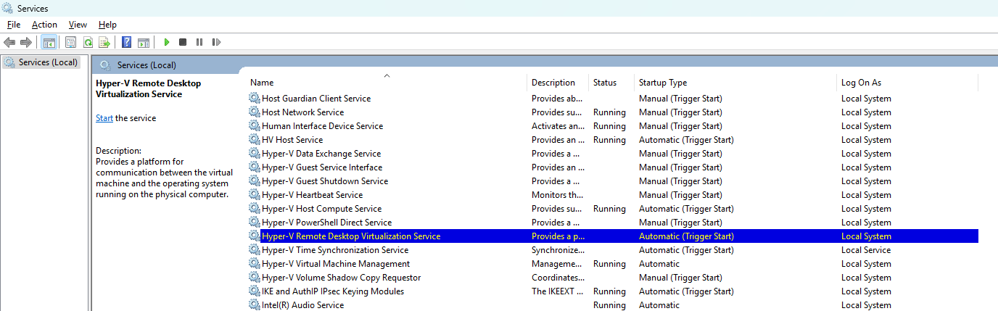The height and width of the screenshot is (311, 998).
Task: Click the Refresh toolbar icon
Action: 88,42
